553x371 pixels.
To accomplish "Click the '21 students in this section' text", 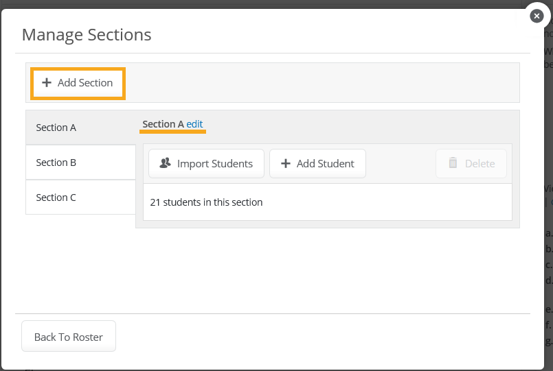I will tap(206, 202).
